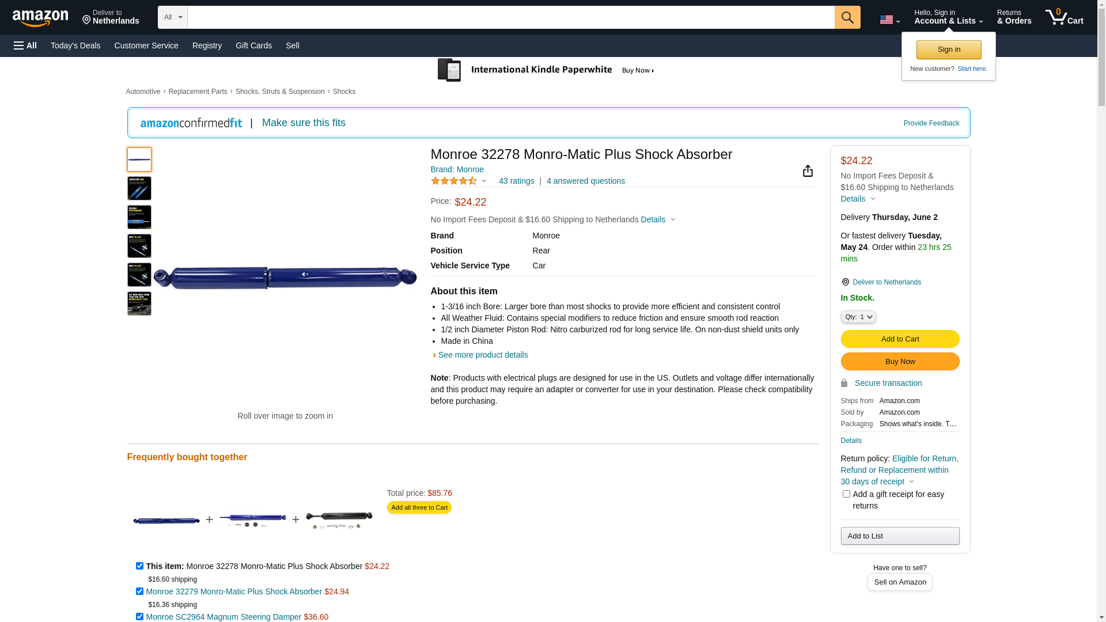Viewport: 1106px width, 622px height.
Task: Uncheck Monroe 32279 shock absorber checkbox
Action: pyautogui.click(x=139, y=591)
